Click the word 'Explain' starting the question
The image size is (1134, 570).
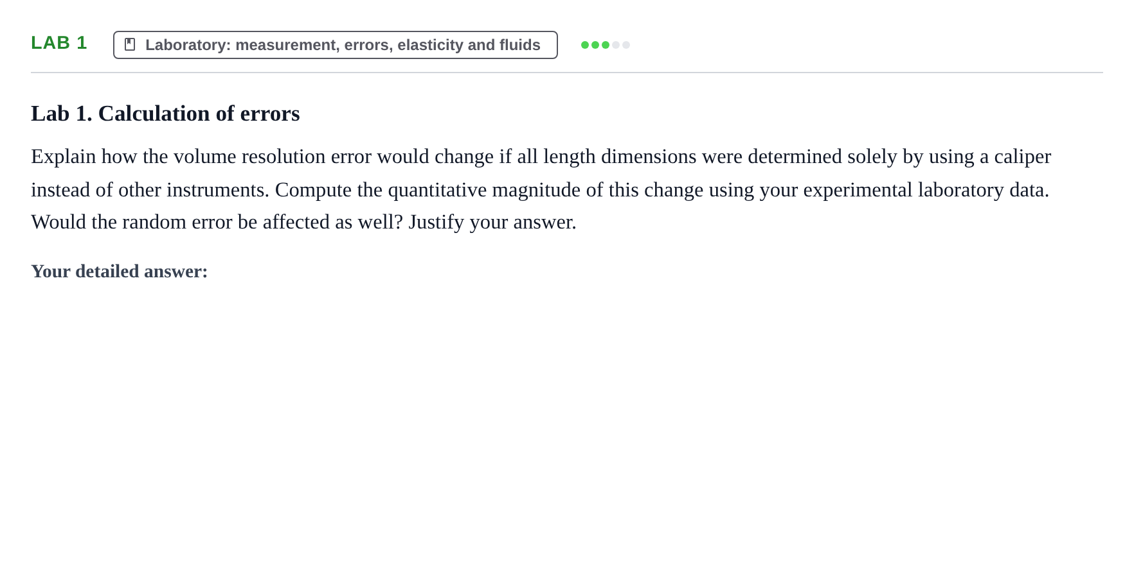pos(64,157)
